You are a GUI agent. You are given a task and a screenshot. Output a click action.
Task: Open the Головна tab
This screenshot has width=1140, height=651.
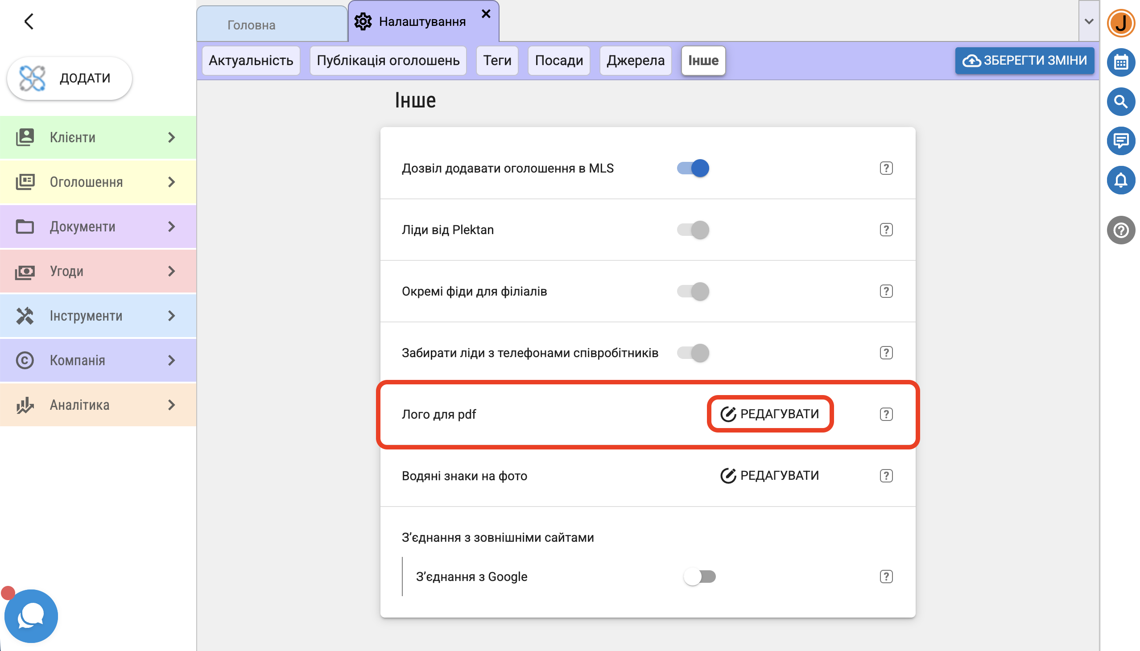(251, 25)
